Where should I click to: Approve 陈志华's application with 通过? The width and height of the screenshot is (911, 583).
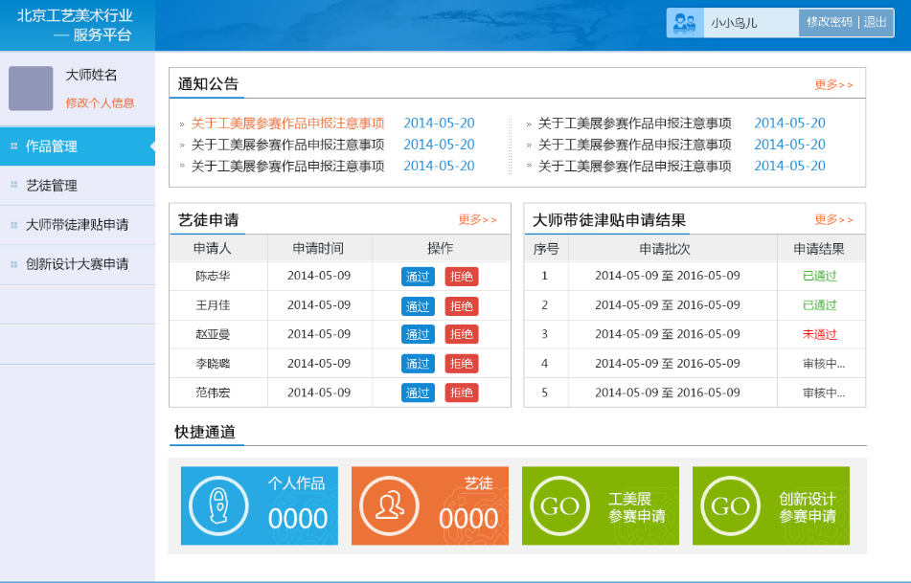(x=418, y=277)
